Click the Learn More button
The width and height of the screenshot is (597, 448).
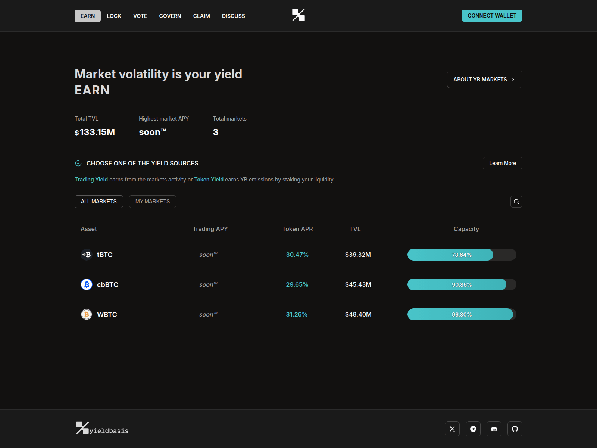click(502, 163)
